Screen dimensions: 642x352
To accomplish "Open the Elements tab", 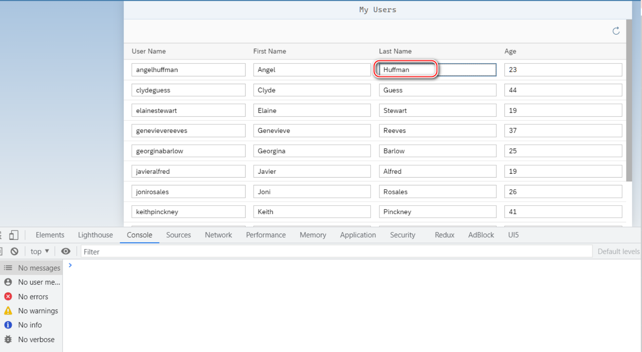I will [x=50, y=235].
